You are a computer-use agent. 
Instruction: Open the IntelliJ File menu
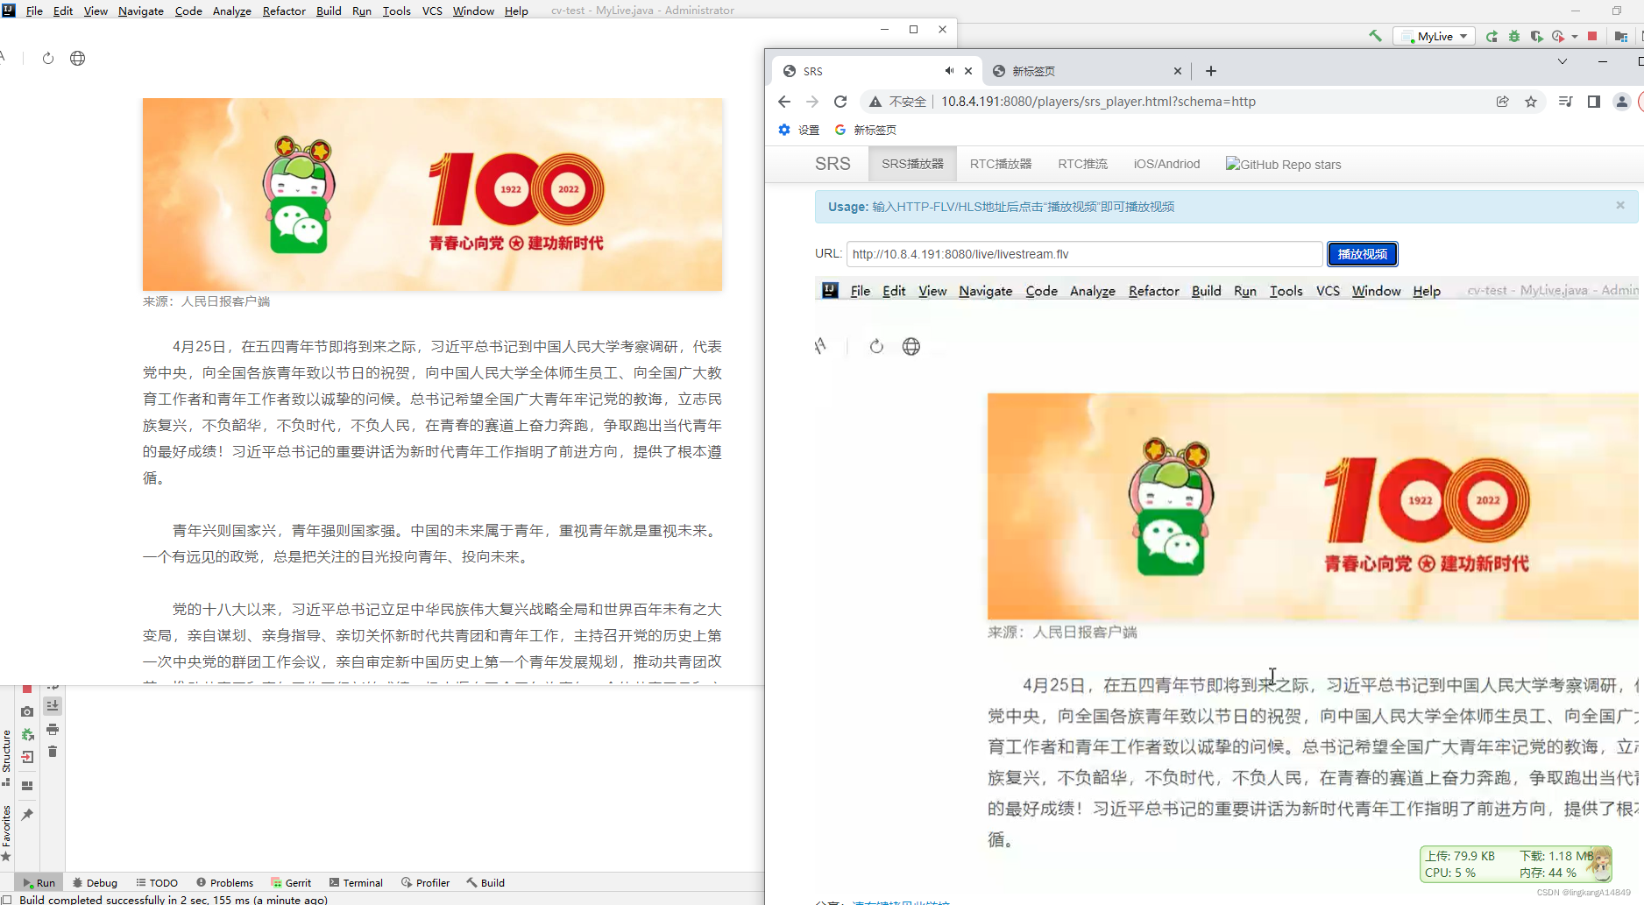[x=34, y=11]
